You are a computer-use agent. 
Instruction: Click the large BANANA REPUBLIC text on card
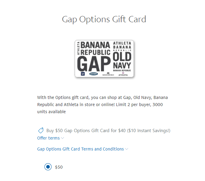tap(95, 49)
